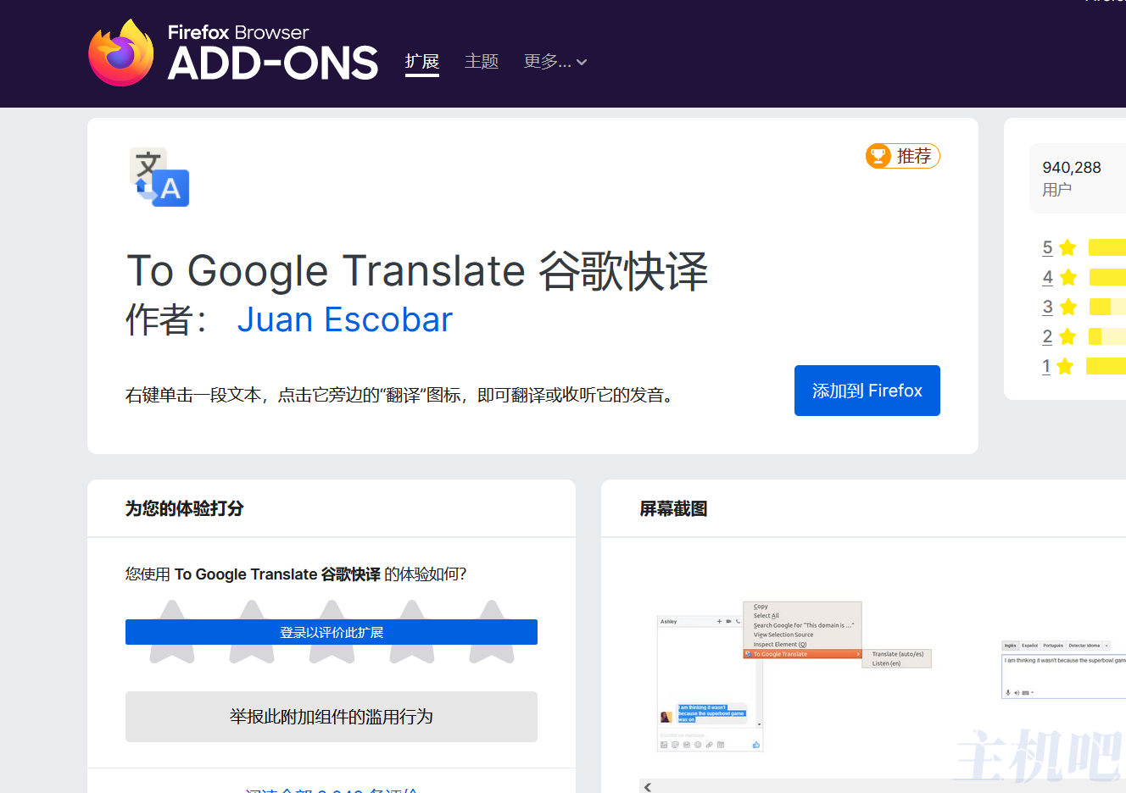Open the 主题 tab
Viewport: 1126px width, 793px height.
[482, 61]
